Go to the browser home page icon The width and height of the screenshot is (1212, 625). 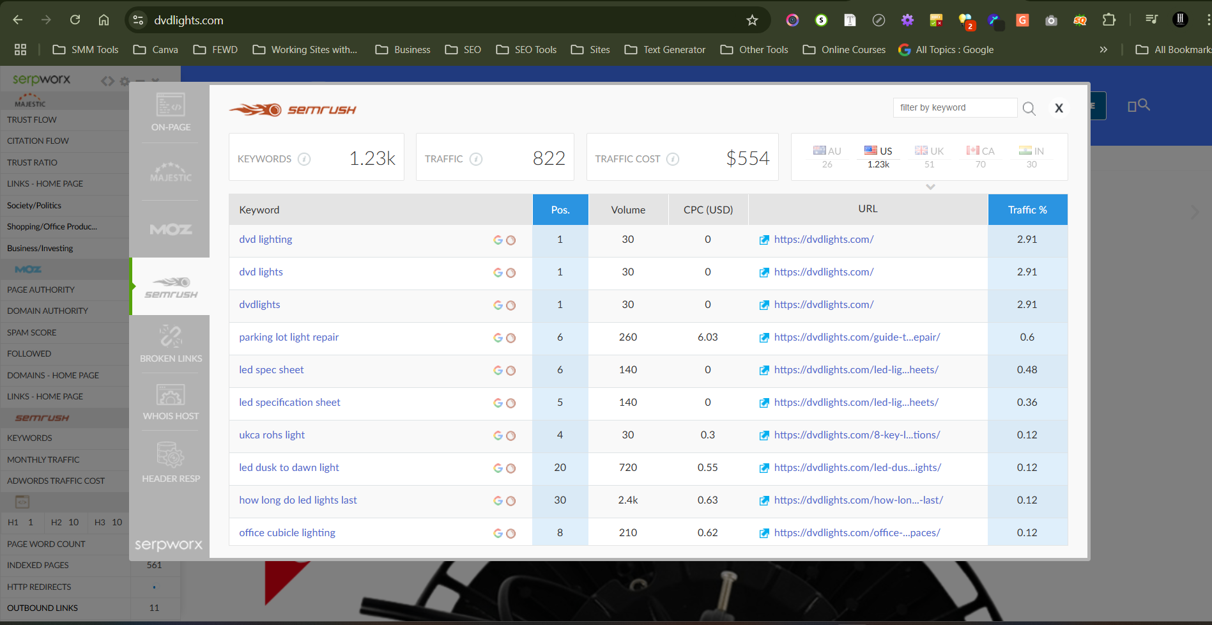pyautogui.click(x=104, y=20)
